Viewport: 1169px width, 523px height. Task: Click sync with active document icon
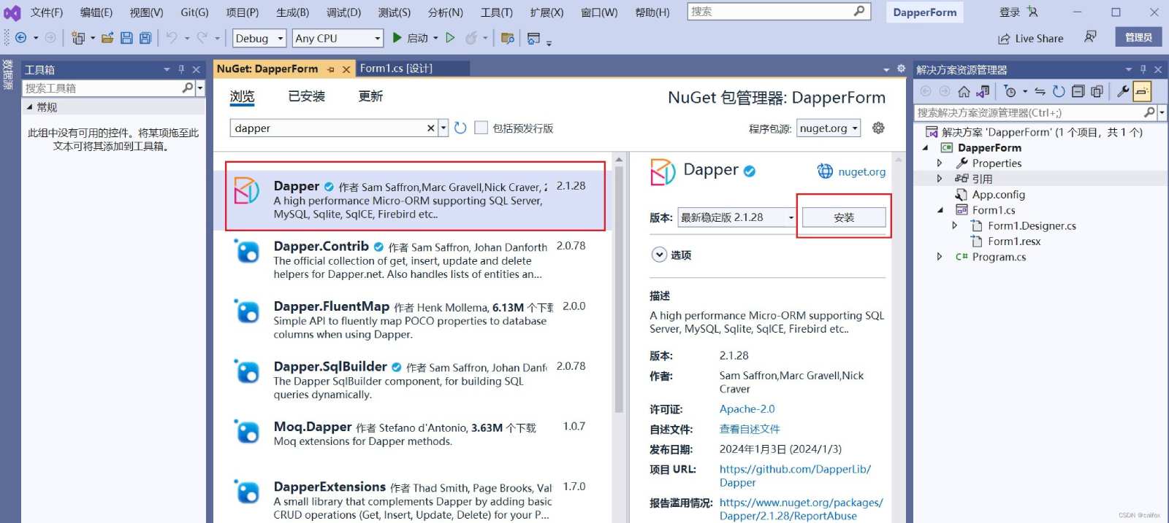[x=1040, y=91]
